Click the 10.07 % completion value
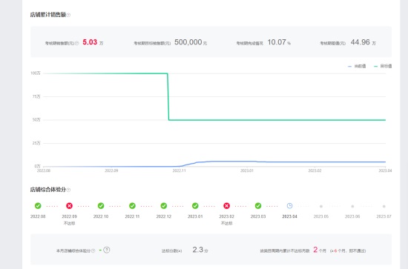 pyautogui.click(x=279, y=42)
